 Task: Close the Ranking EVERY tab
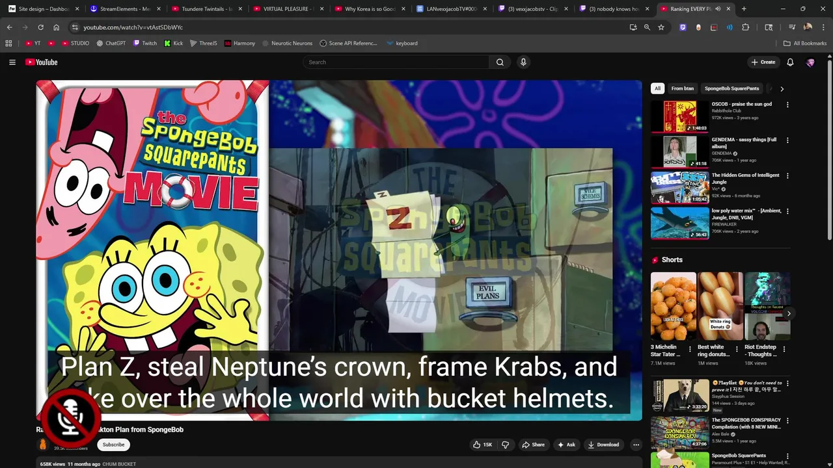pos(728,9)
